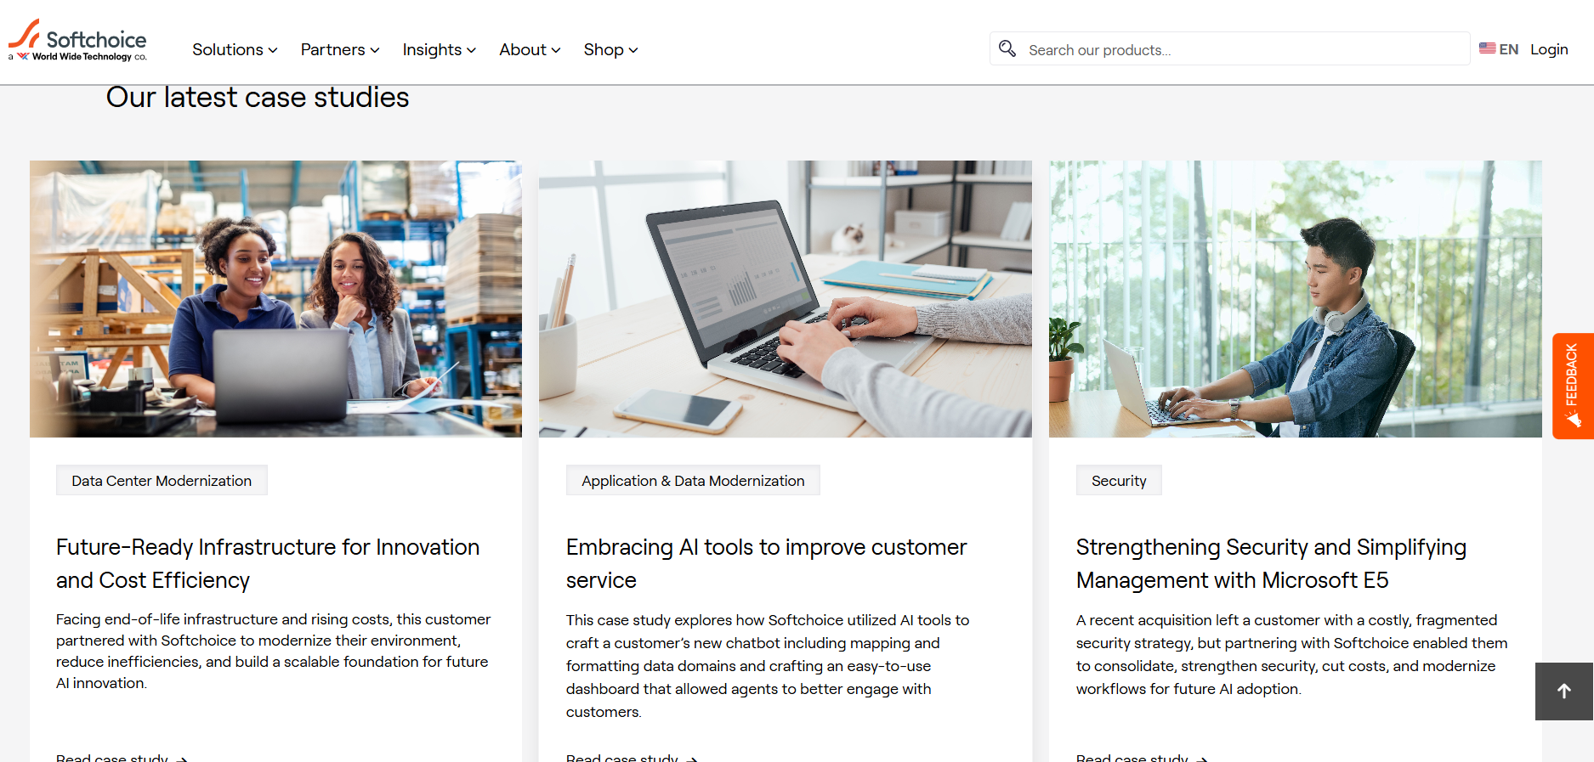Expand the Solutions menu

click(235, 49)
